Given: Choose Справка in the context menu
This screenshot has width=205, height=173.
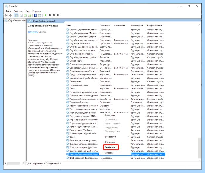Looking at the screenshot, I should [x=109, y=153].
